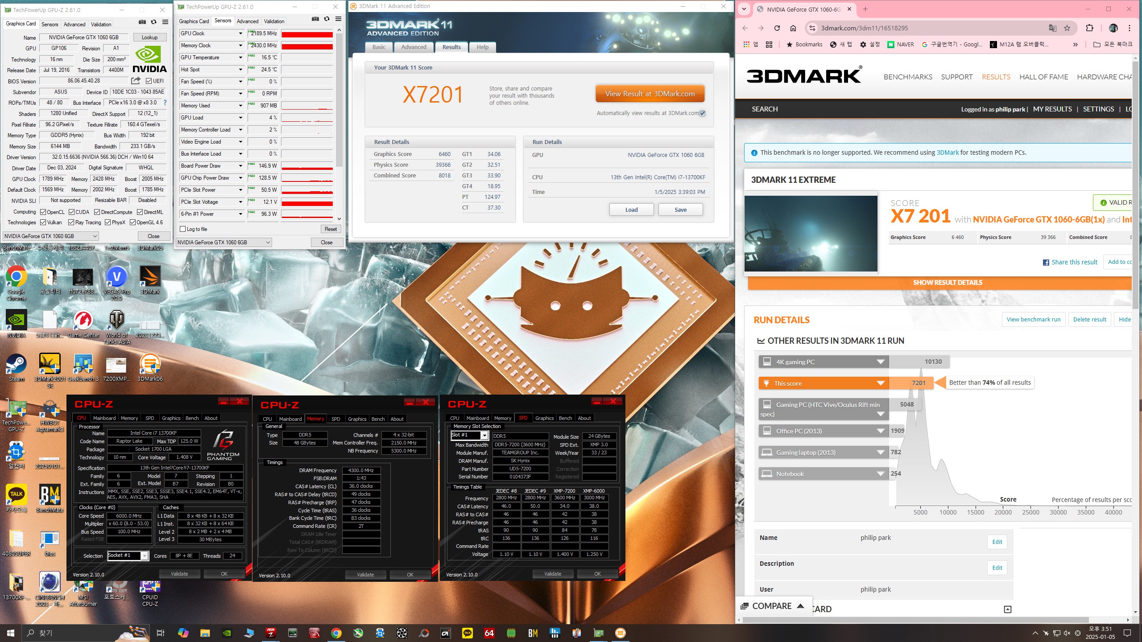
Task: Toggle the CUDA checkbox in GPU-Z
Action: point(71,212)
